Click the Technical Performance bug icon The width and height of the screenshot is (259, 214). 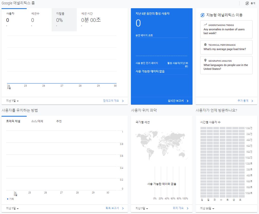tap(205, 44)
